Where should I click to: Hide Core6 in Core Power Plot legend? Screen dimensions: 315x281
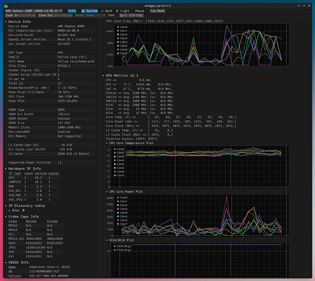pos(122,220)
